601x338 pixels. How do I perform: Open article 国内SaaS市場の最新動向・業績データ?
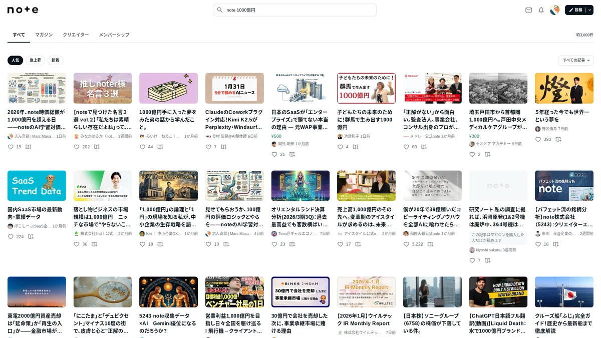[x=37, y=213]
